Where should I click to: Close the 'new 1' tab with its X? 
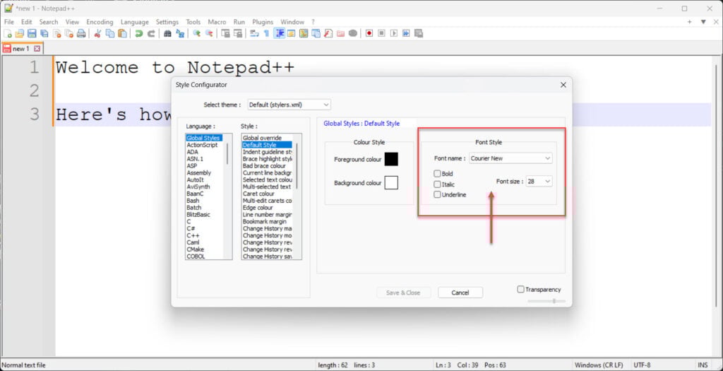click(37, 49)
